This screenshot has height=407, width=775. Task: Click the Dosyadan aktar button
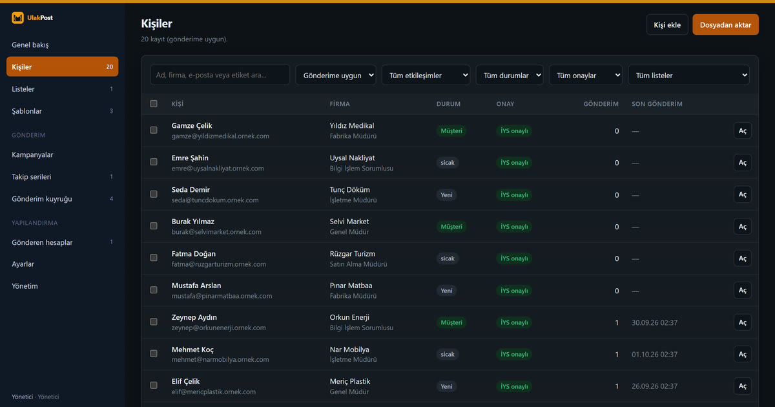click(x=725, y=25)
